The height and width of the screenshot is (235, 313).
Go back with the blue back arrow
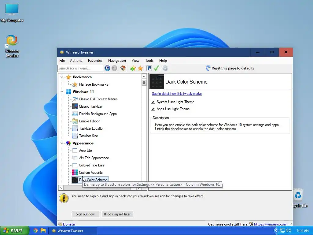click(x=107, y=68)
